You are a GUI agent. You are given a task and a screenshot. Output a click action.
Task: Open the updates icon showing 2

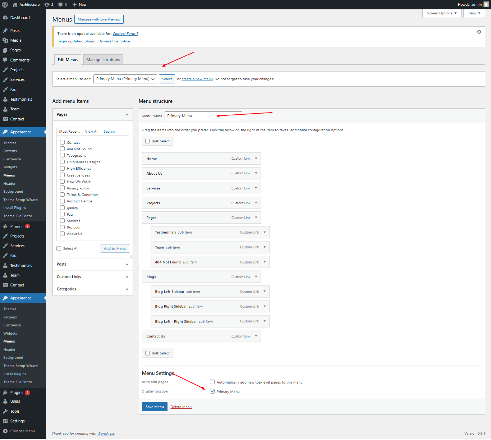tap(47, 5)
